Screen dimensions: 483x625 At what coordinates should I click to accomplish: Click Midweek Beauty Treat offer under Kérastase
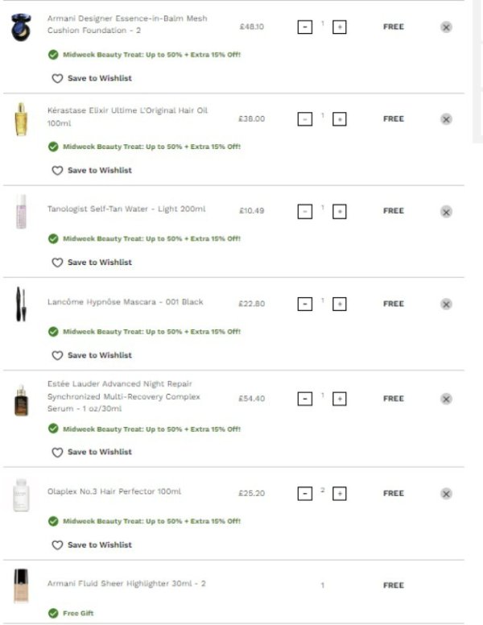151,147
